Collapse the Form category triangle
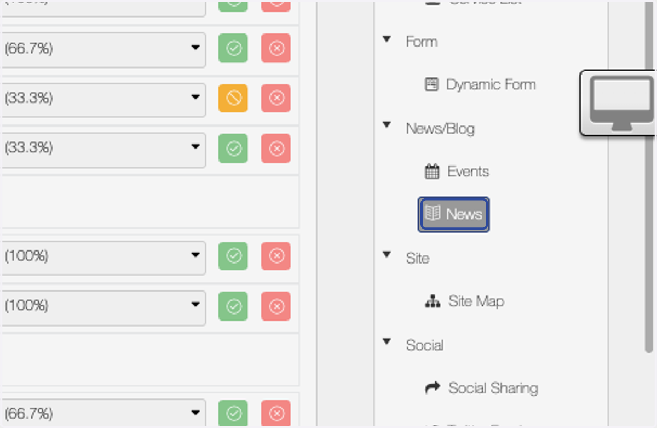Screen dimensions: 657x428 [x=387, y=39]
